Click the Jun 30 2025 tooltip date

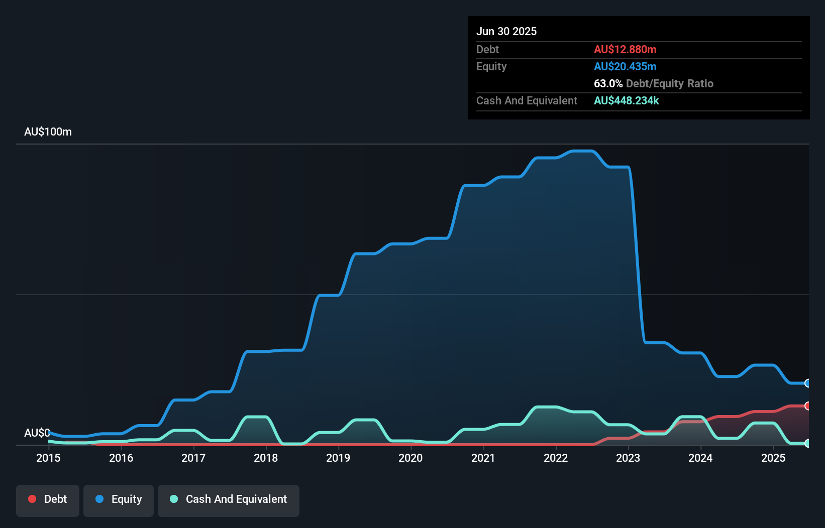click(x=506, y=31)
